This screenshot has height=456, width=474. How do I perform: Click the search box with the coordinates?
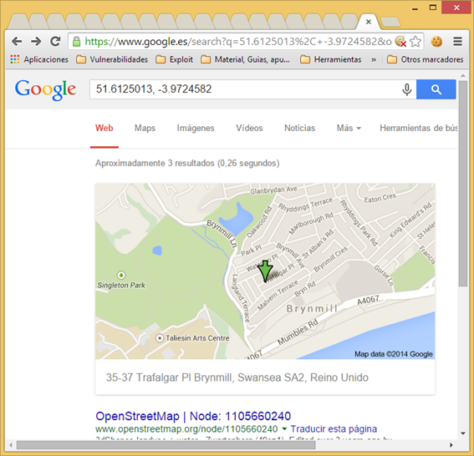tap(245, 89)
